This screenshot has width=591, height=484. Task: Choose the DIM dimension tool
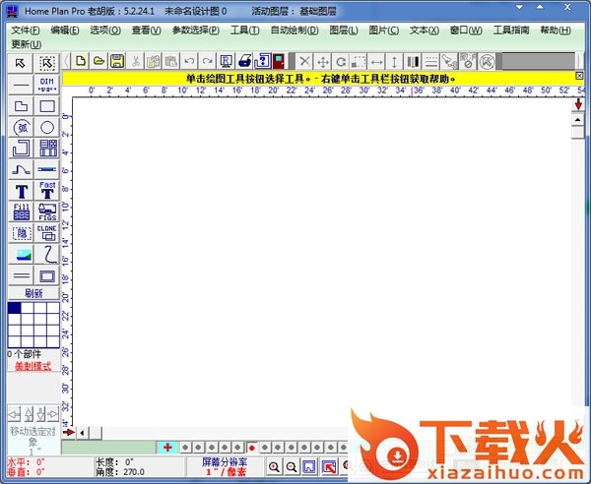click(x=47, y=85)
